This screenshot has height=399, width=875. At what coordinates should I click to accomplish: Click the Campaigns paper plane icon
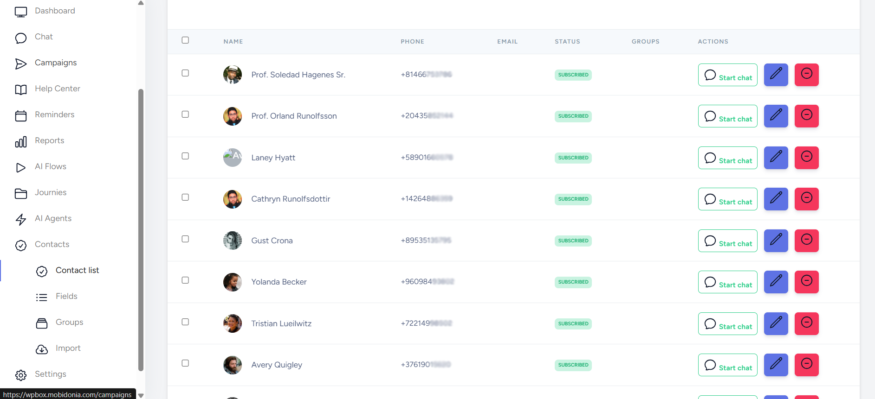pyautogui.click(x=20, y=63)
